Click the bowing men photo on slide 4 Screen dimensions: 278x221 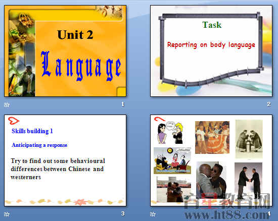tap(249, 139)
